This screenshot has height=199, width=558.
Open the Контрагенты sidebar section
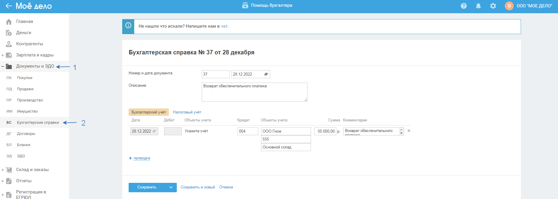point(30,44)
